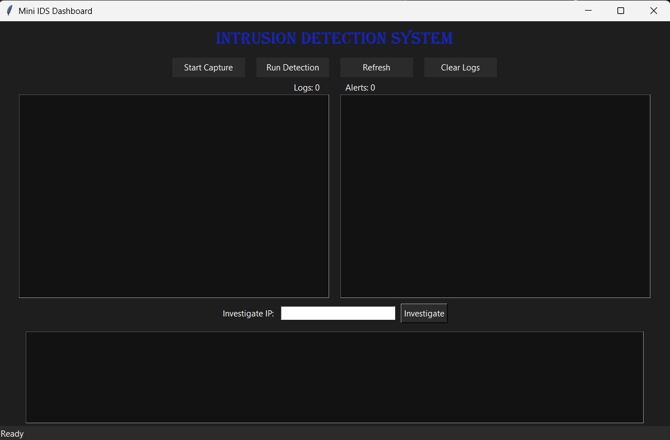
Task: Click the Investigate button
Action: (x=424, y=313)
